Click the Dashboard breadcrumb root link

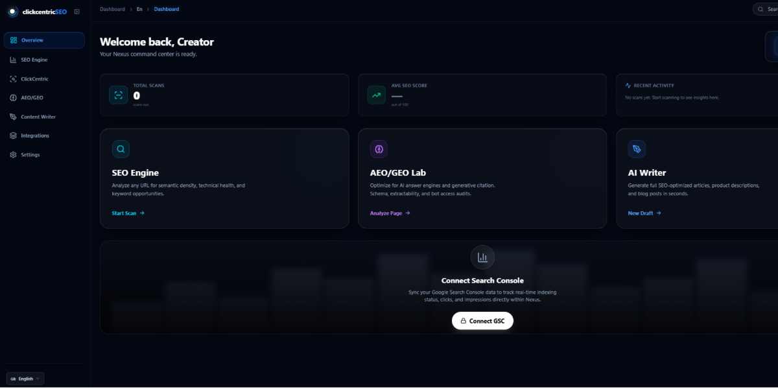coord(112,9)
